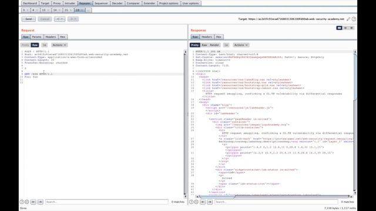Go to previous Response search match
Screen dimensions: 376x211
pos(203,202)
